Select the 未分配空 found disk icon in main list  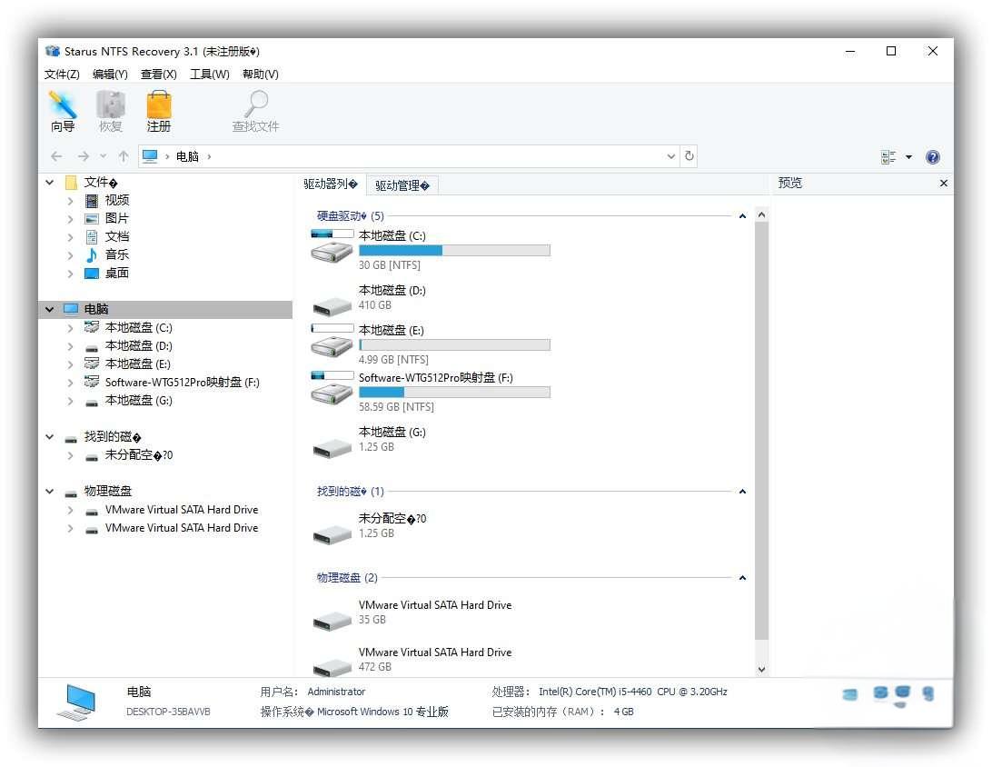332,534
